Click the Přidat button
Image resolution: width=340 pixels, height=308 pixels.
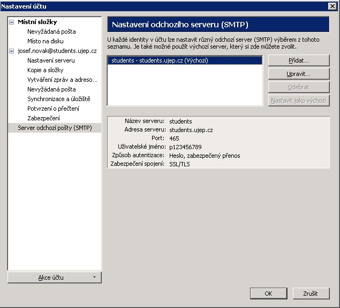coord(298,60)
